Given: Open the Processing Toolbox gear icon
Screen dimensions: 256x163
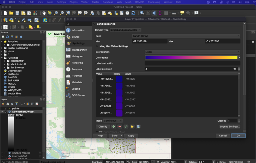Looking at the screenshot, I should click(154, 13).
